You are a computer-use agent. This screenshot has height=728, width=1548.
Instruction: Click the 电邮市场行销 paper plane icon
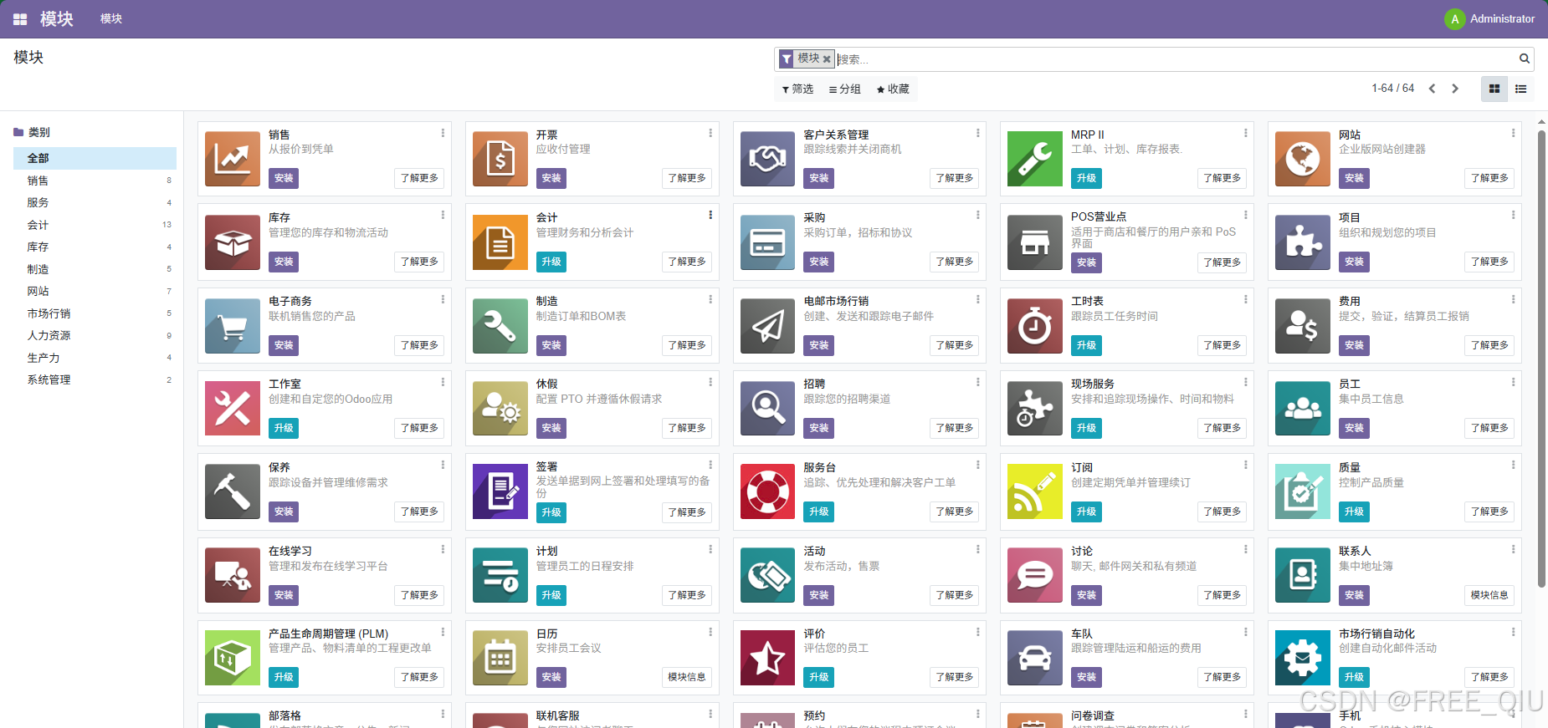pos(767,326)
